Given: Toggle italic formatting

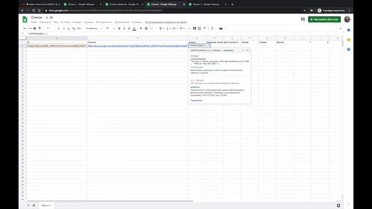Looking at the screenshot, I should 124,28.
